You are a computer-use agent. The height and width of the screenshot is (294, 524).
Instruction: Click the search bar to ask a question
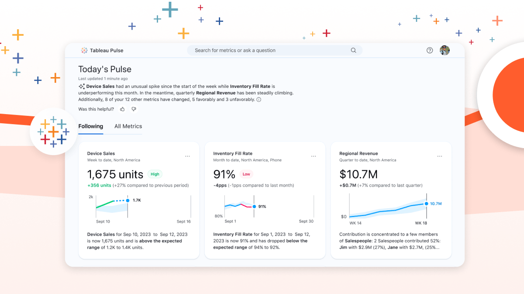262,50
